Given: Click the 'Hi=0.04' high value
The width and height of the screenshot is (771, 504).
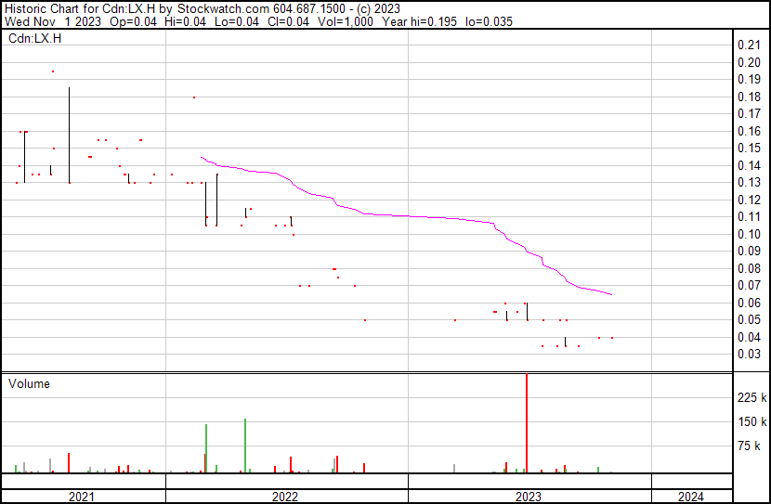Looking at the screenshot, I should coord(185,21).
